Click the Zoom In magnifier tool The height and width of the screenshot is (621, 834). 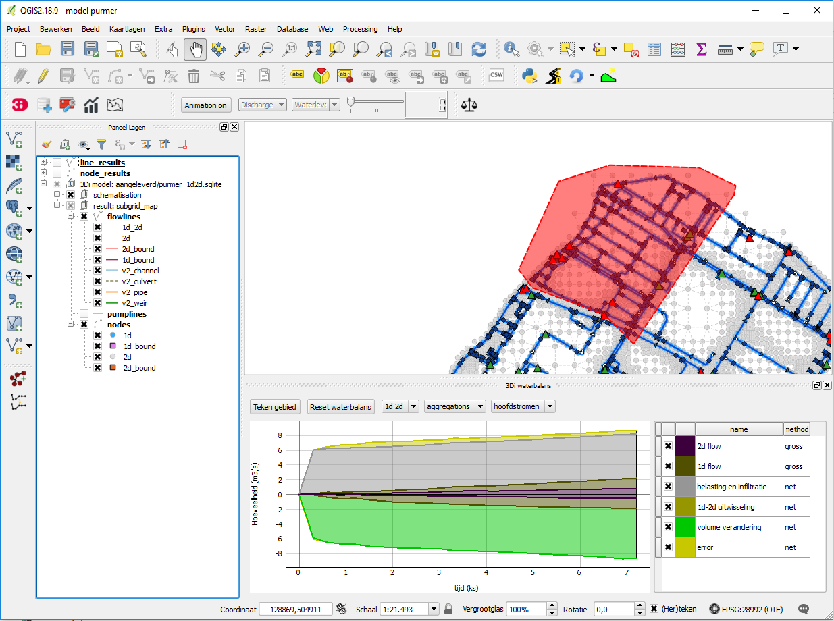tap(242, 49)
